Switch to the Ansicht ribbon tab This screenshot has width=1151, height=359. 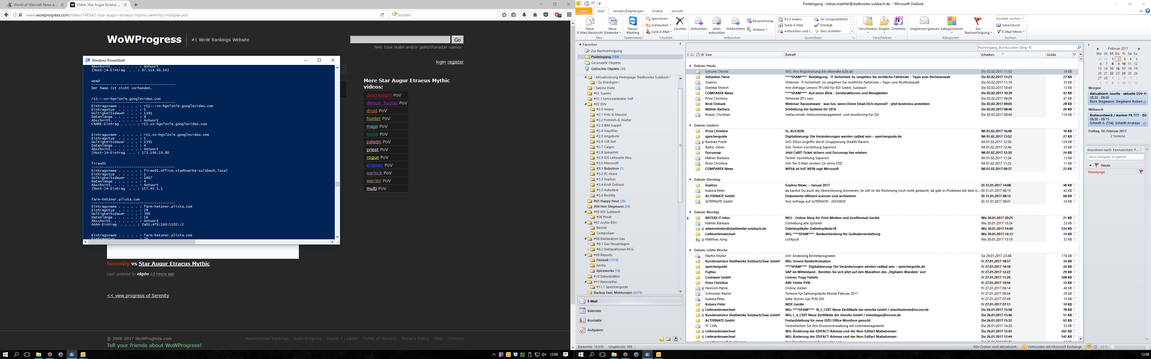pyautogui.click(x=677, y=11)
